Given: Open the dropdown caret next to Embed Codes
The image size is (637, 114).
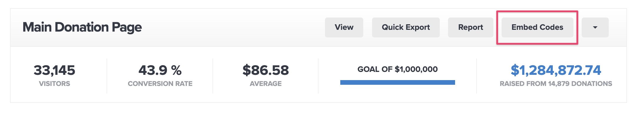Looking at the screenshot, I should point(595,27).
